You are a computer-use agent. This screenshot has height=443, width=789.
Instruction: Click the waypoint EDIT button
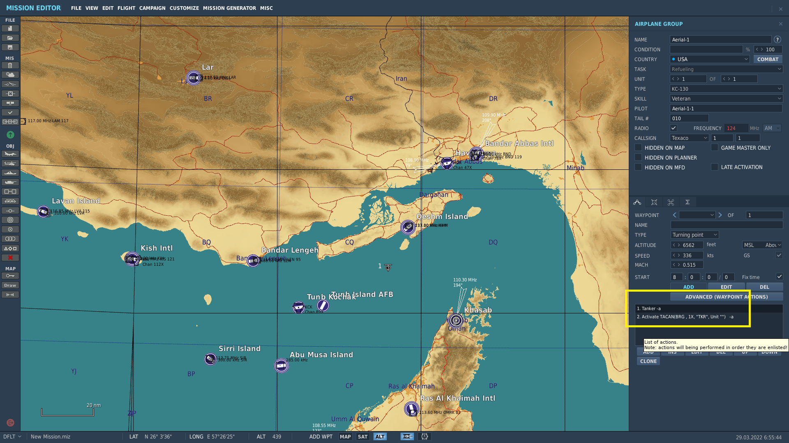(x=726, y=287)
